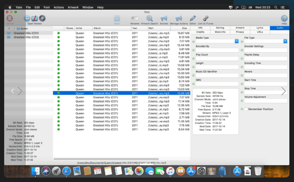Image resolution: width=294 pixels, height=182 pixels.
Task: Click the red Cancel icon in toolbar
Action: pyautogui.click(x=10, y=19)
